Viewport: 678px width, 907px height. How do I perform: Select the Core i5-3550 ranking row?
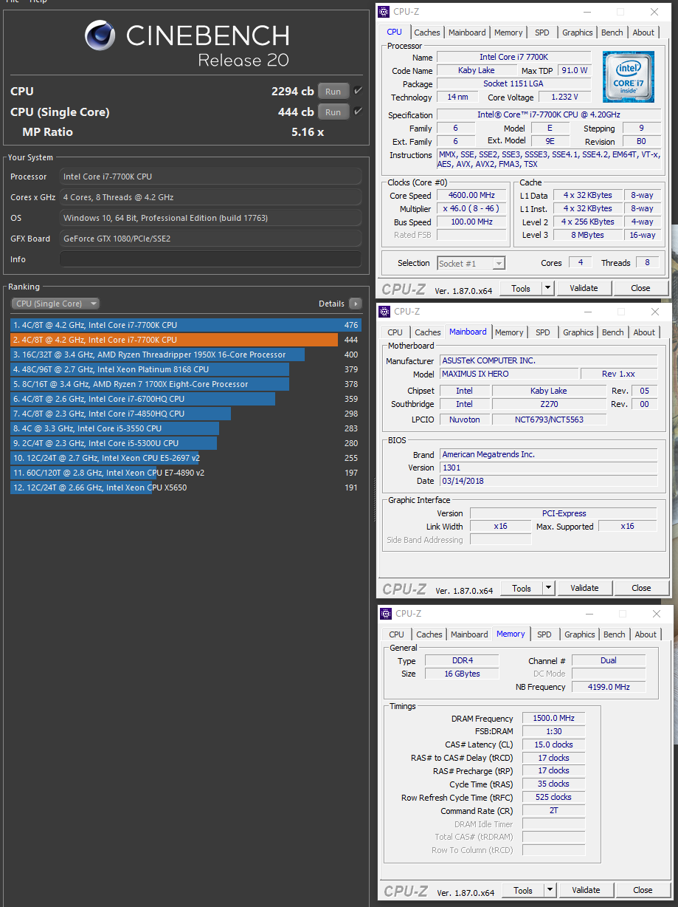coord(186,428)
